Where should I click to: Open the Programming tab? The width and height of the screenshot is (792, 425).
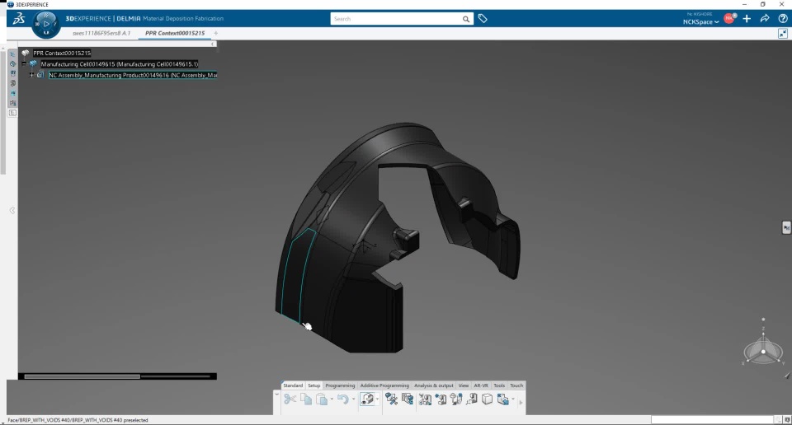[x=340, y=385]
